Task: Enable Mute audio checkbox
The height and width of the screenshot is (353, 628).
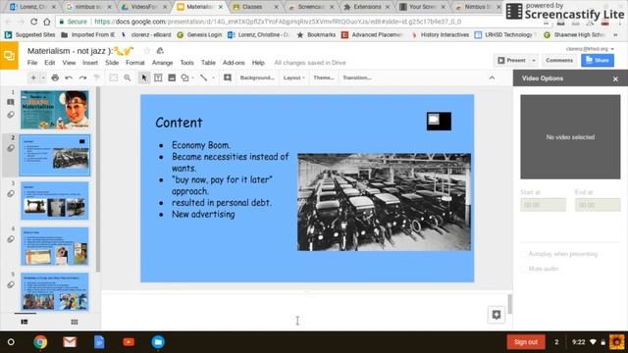Action: [523, 269]
